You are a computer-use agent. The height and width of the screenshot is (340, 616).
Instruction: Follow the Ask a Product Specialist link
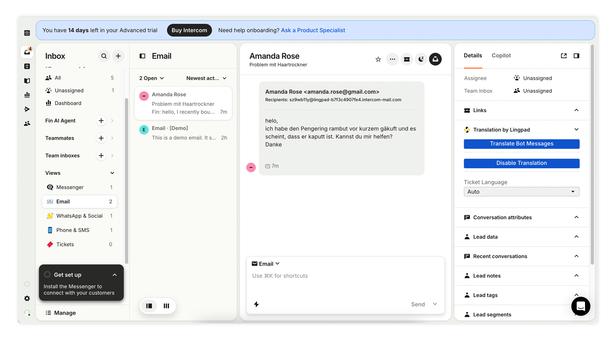pyautogui.click(x=313, y=31)
